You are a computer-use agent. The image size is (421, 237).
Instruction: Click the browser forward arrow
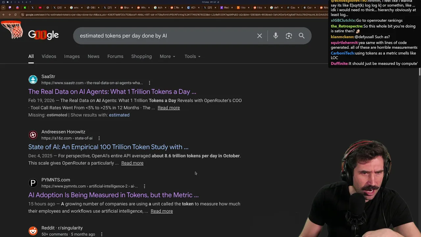[9, 14]
